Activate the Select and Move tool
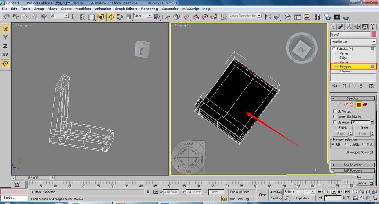Image resolution: width=379 pixels, height=204 pixels. click(111, 17)
